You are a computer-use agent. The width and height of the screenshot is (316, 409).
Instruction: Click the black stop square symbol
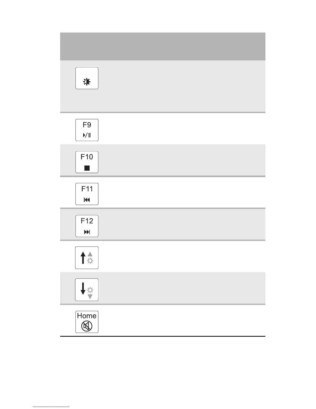click(87, 168)
